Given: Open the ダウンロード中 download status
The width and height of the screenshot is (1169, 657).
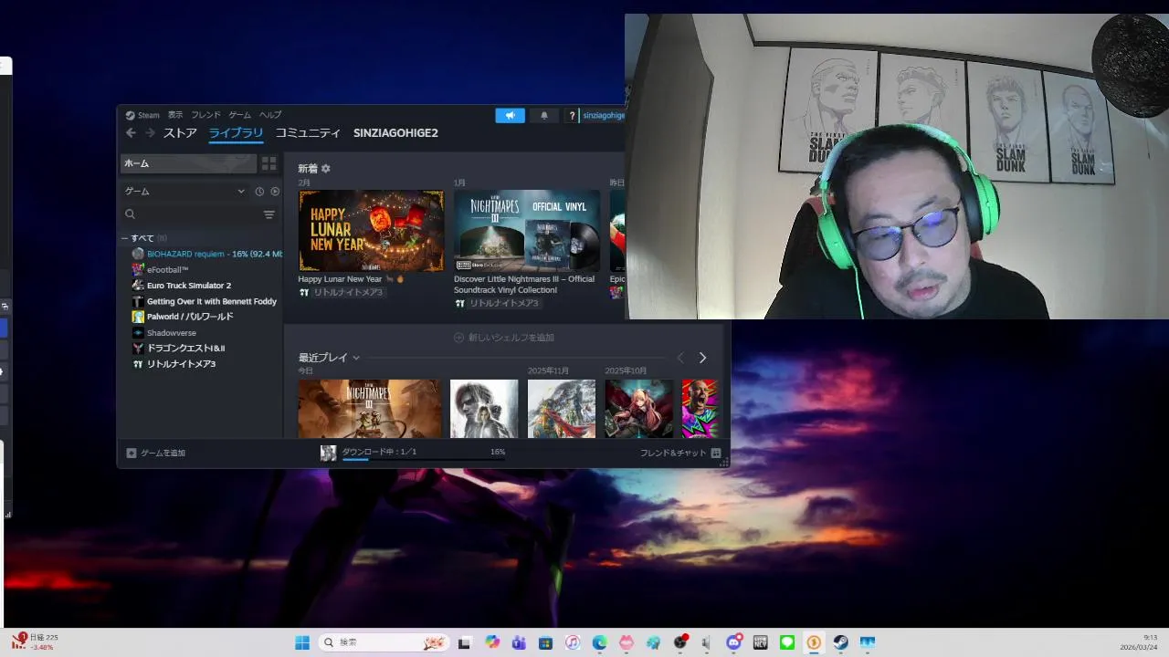Looking at the screenshot, I should (379, 452).
